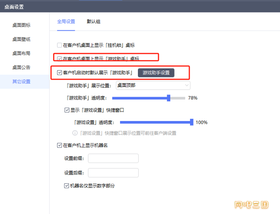The height and width of the screenshot is (214, 280).
Task: Click the 设置前缀 input field
Action: tap(113, 158)
